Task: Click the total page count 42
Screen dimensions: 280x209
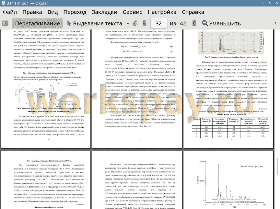Action: click(183, 23)
